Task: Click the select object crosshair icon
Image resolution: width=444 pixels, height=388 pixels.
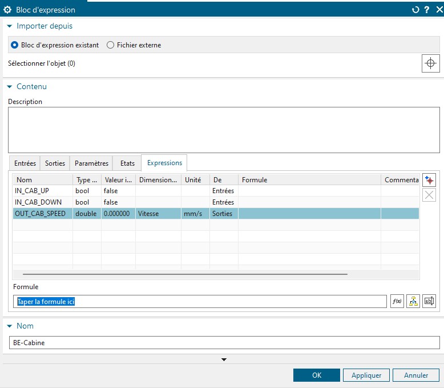Action: point(430,63)
